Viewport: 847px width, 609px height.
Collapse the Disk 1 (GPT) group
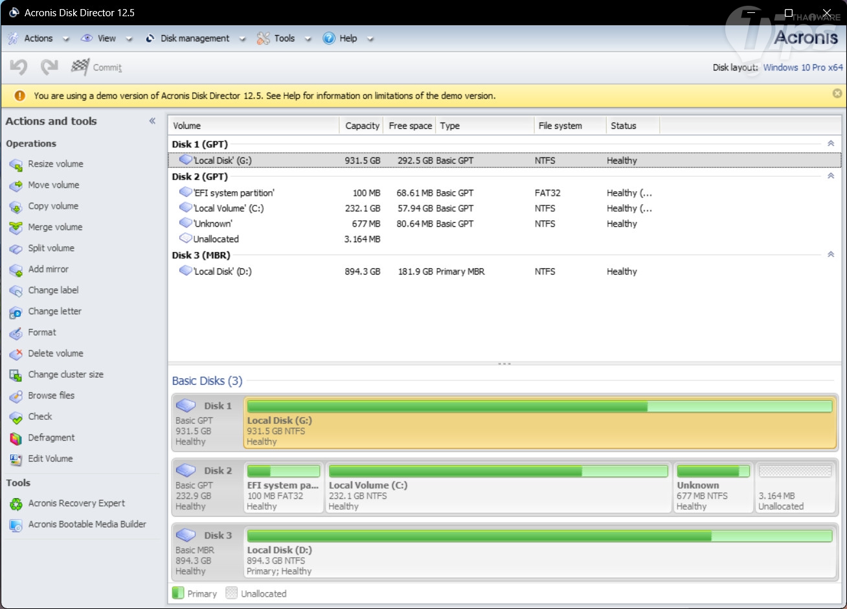point(831,144)
